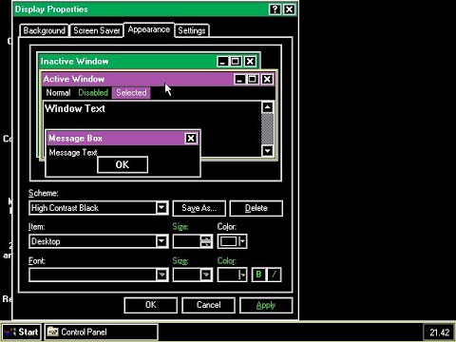The height and width of the screenshot is (342, 456).
Task: Open the Item color swatch picker
Action: [232, 241]
